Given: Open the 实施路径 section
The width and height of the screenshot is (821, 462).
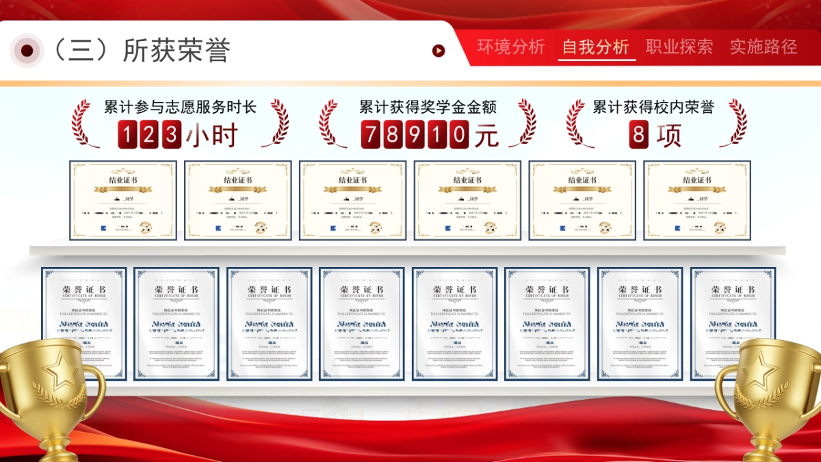Looking at the screenshot, I should click(764, 47).
